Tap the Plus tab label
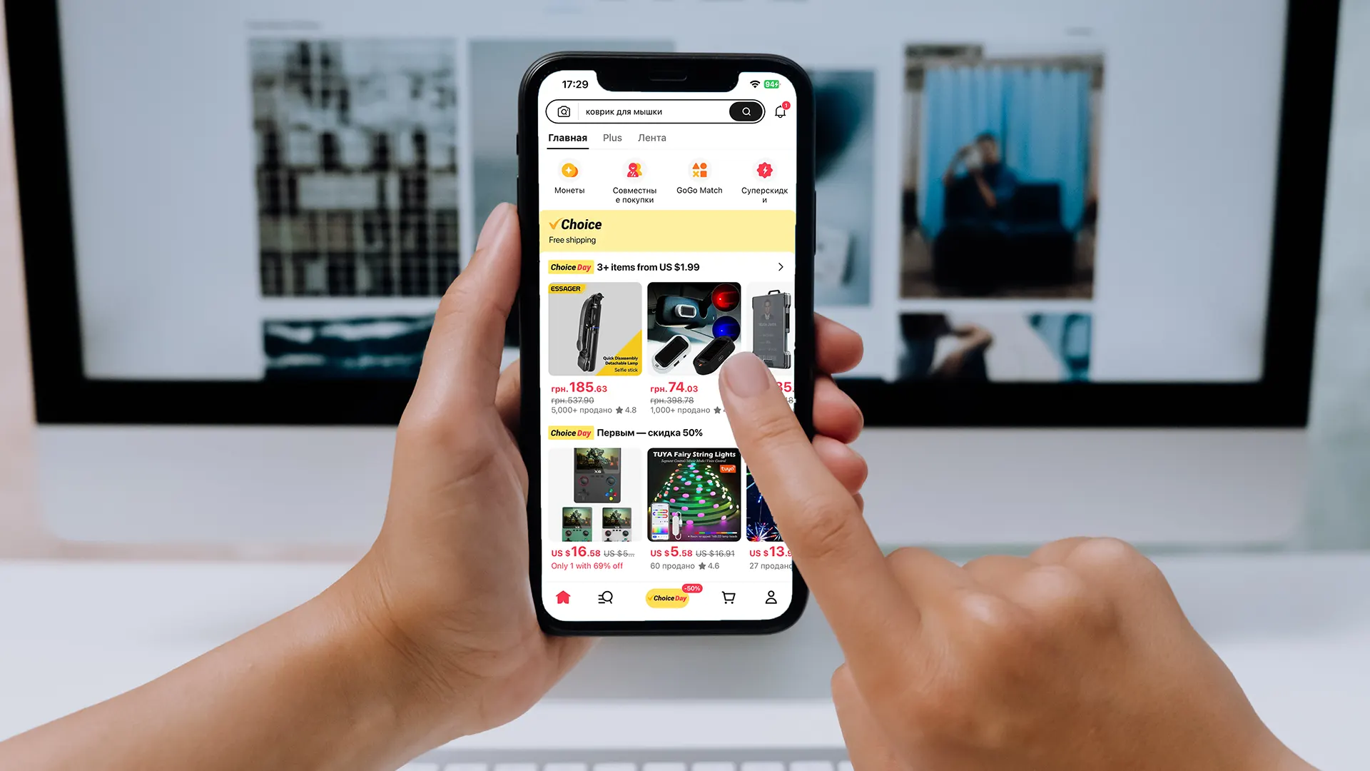 (x=612, y=138)
